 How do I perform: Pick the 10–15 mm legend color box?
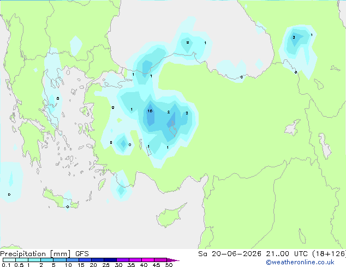pos(72,260)
